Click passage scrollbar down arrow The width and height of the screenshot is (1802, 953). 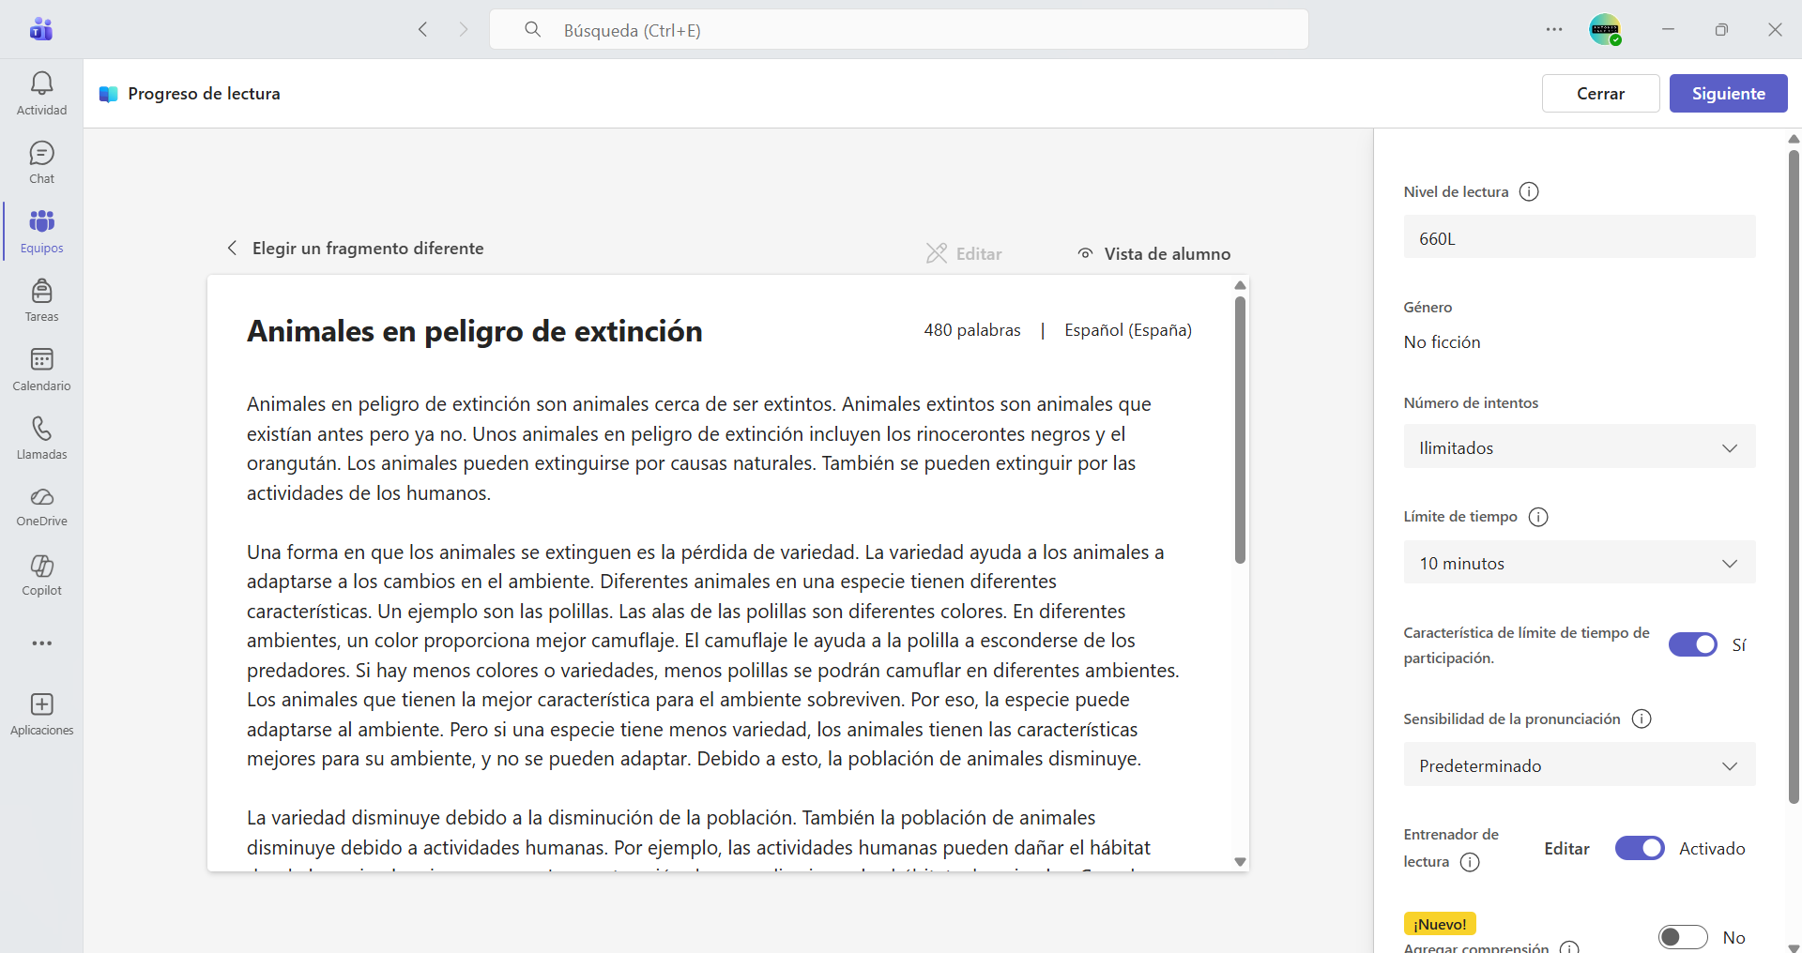[x=1240, y=861]
